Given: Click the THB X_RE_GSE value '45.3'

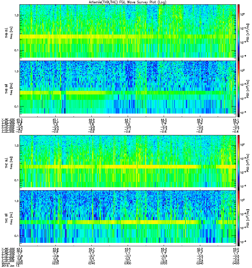Looking at the screenshot, I should point(19,120).
